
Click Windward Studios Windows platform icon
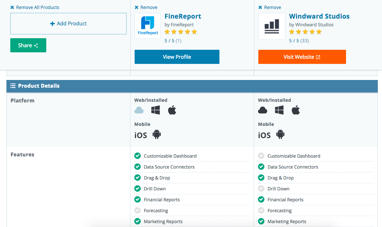click(279, 110)
